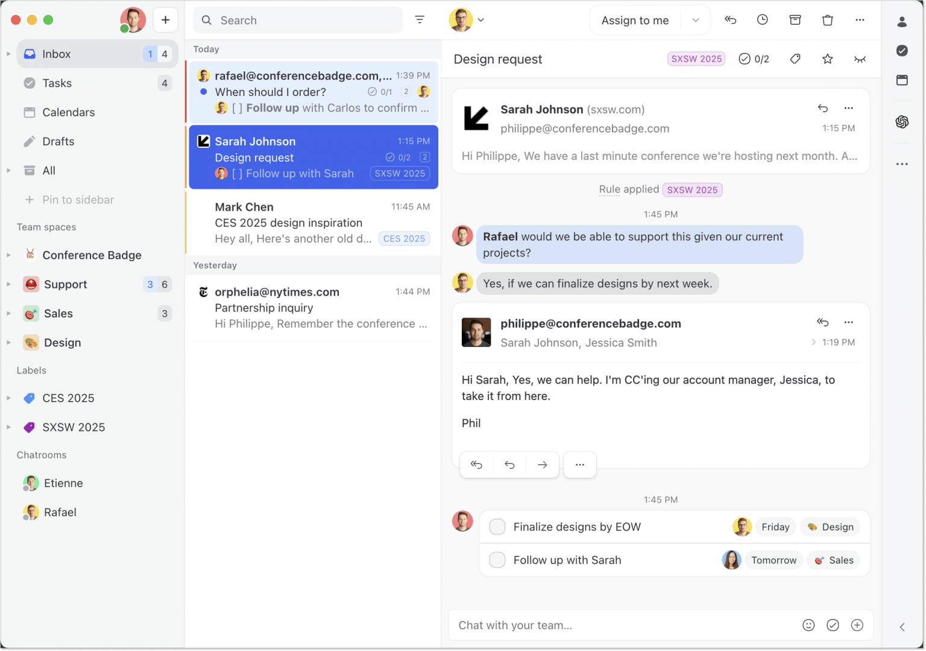
Task: Click the Sales team chip on Follow up task
Action: (x=834, y=560)
